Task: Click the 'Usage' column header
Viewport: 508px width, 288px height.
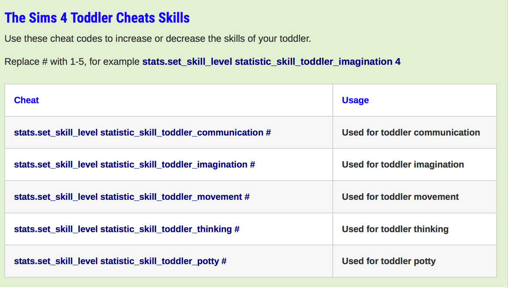Action: tap(356, 100)
